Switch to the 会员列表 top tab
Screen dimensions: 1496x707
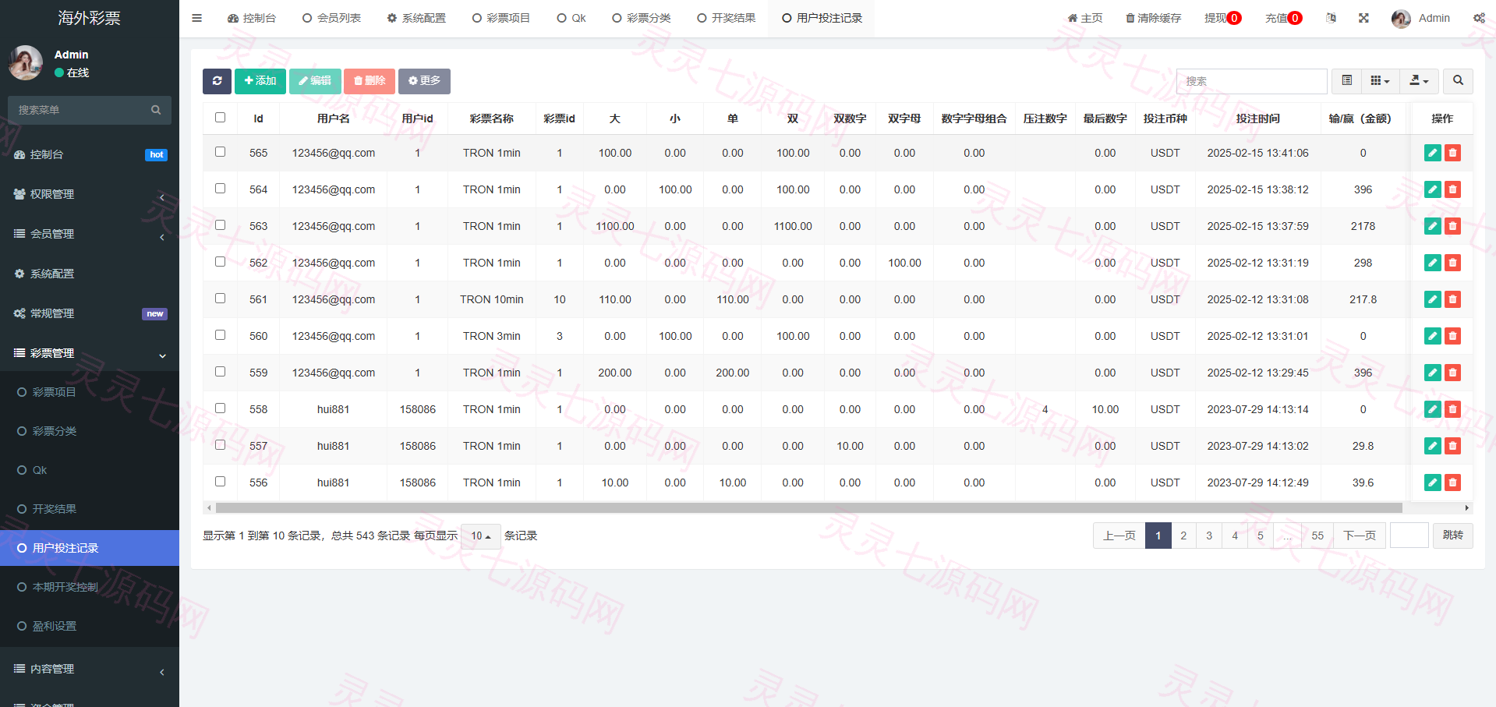(x=332, y=18)
